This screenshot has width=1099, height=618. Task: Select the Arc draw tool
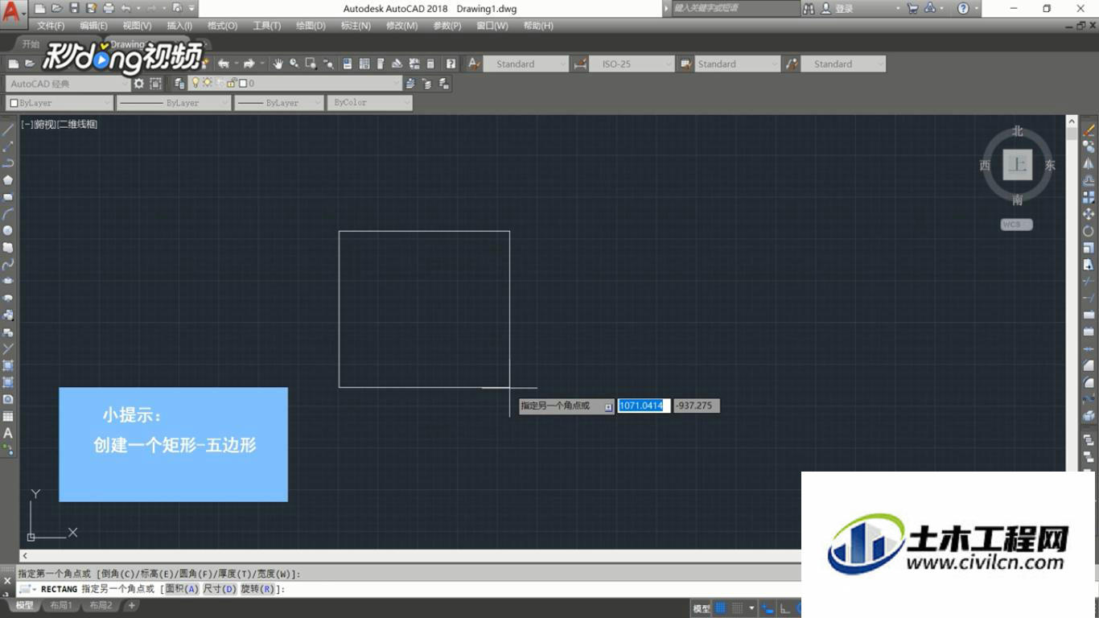click(8, 214)
